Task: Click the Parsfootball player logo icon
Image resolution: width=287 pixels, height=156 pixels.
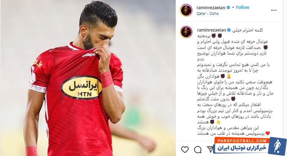Action: tap(277, 146)
